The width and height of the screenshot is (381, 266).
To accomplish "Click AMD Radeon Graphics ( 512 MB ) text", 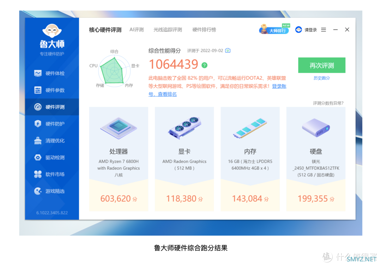I will pos(185,165).
